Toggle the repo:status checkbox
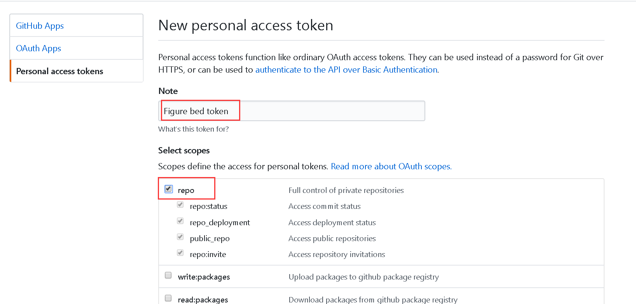Screen dimensions: 636x304 point(180,205)
